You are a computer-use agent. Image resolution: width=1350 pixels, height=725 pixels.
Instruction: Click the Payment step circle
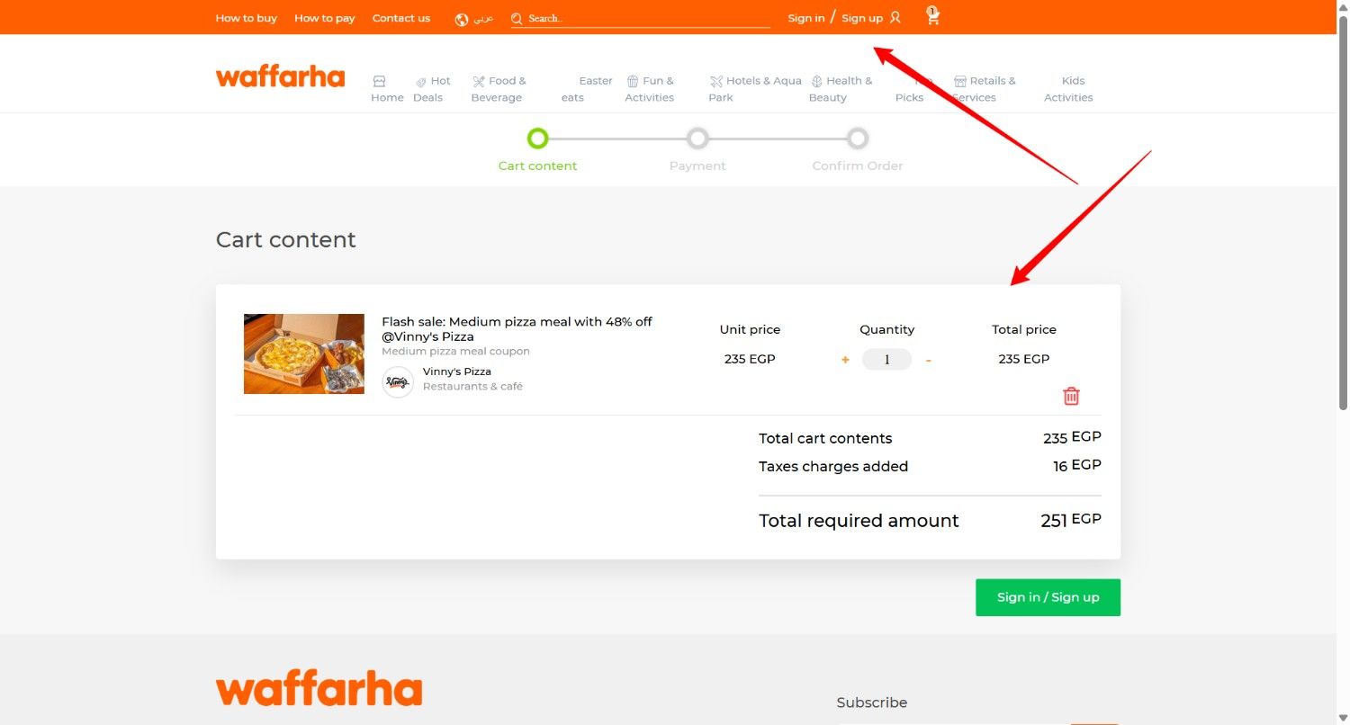(x=697, y=139)
